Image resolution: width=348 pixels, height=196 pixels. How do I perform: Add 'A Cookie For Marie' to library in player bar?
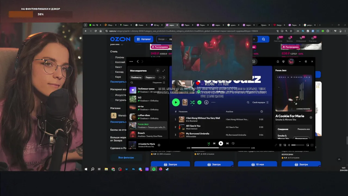159,145
